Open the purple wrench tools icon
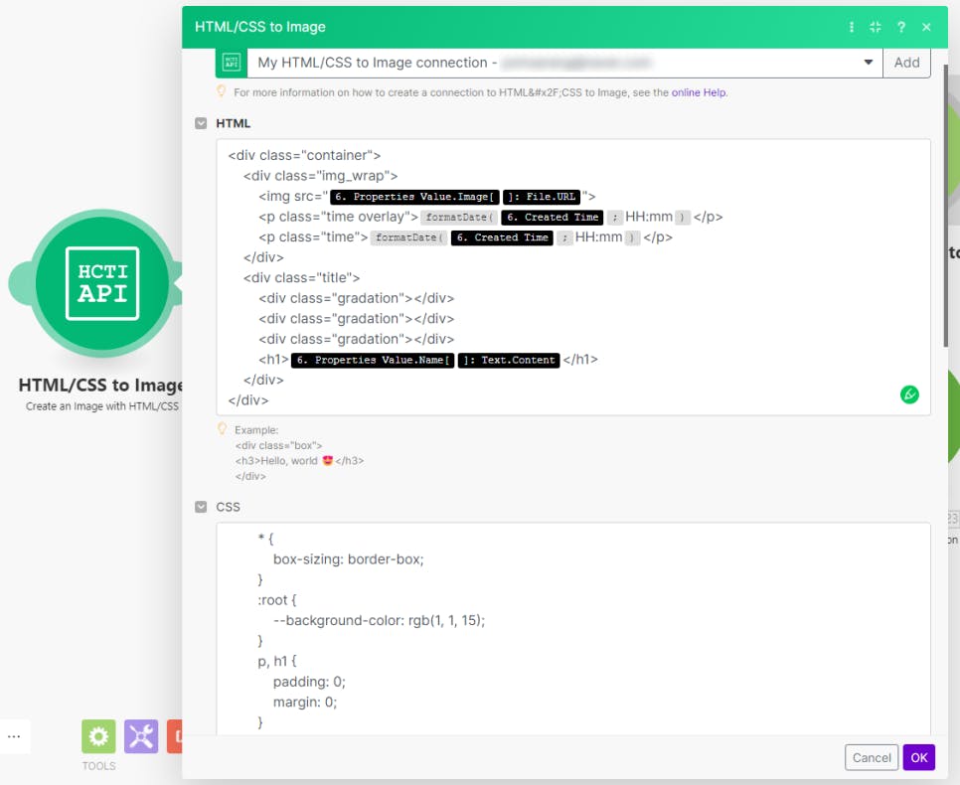The width and height of the screenshot is (960, 785). coord(141,736)
